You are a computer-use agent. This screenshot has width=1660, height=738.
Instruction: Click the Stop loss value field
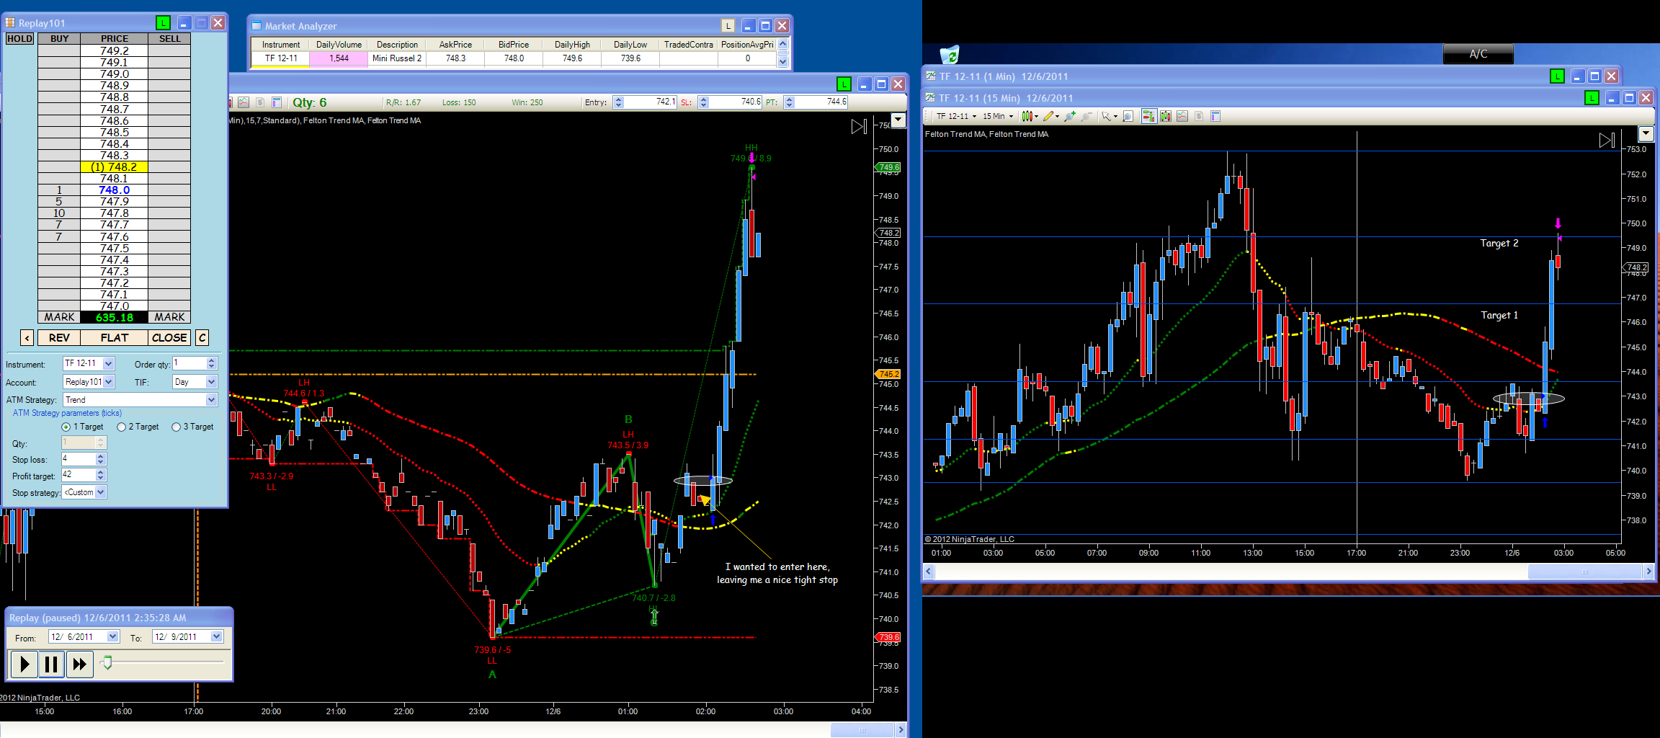pos(78,459)
